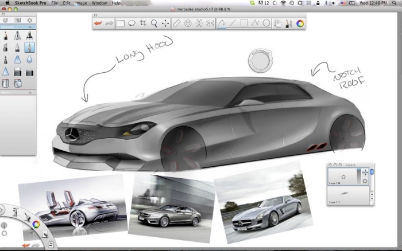
Task: Select the Chisel tip pen brush
Action: coord(6,48)
